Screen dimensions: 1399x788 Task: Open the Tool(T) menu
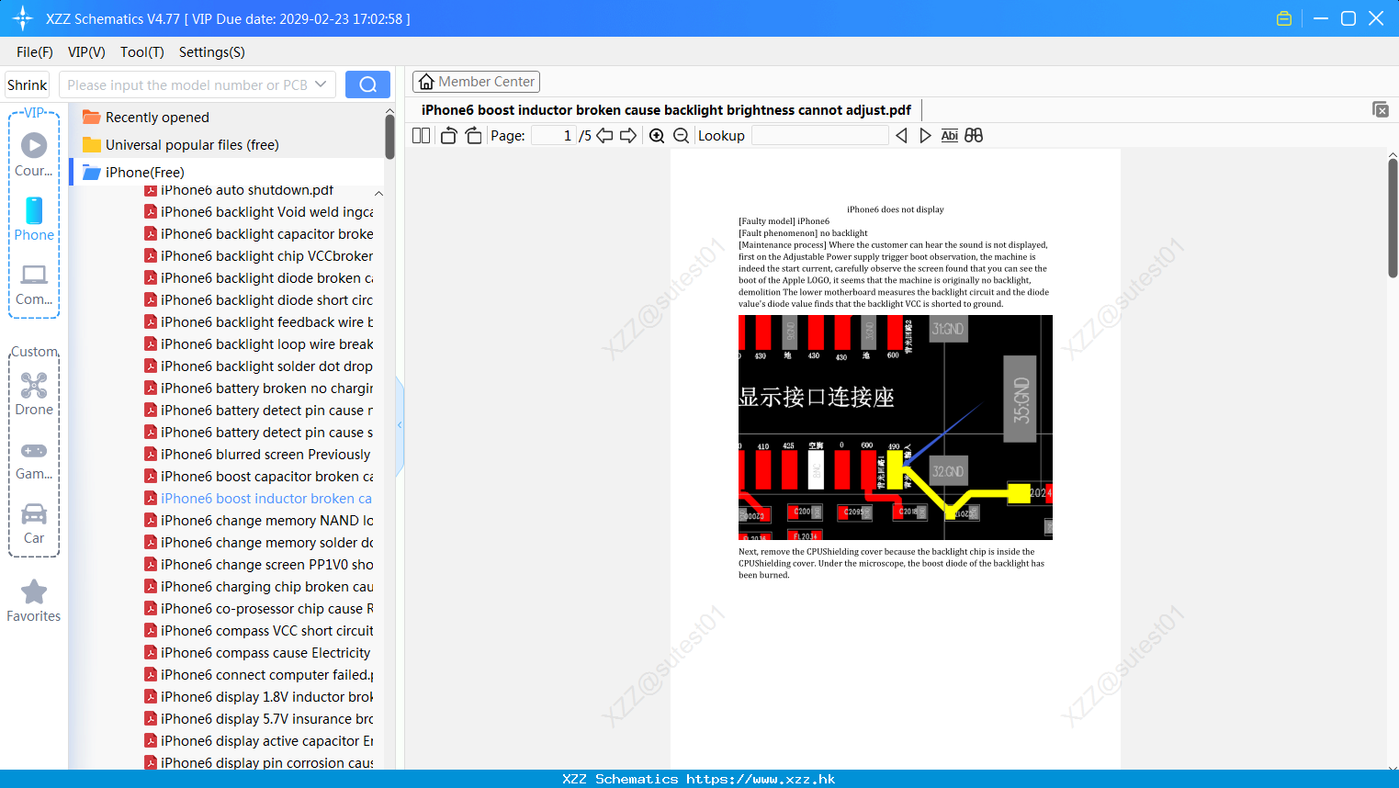(x=142, y=52)
